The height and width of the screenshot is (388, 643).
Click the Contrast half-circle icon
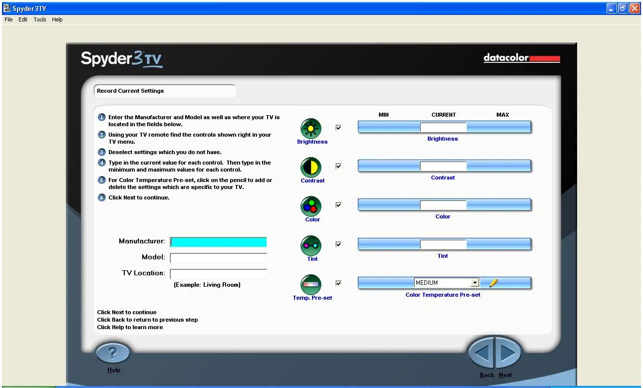(311, 168)
